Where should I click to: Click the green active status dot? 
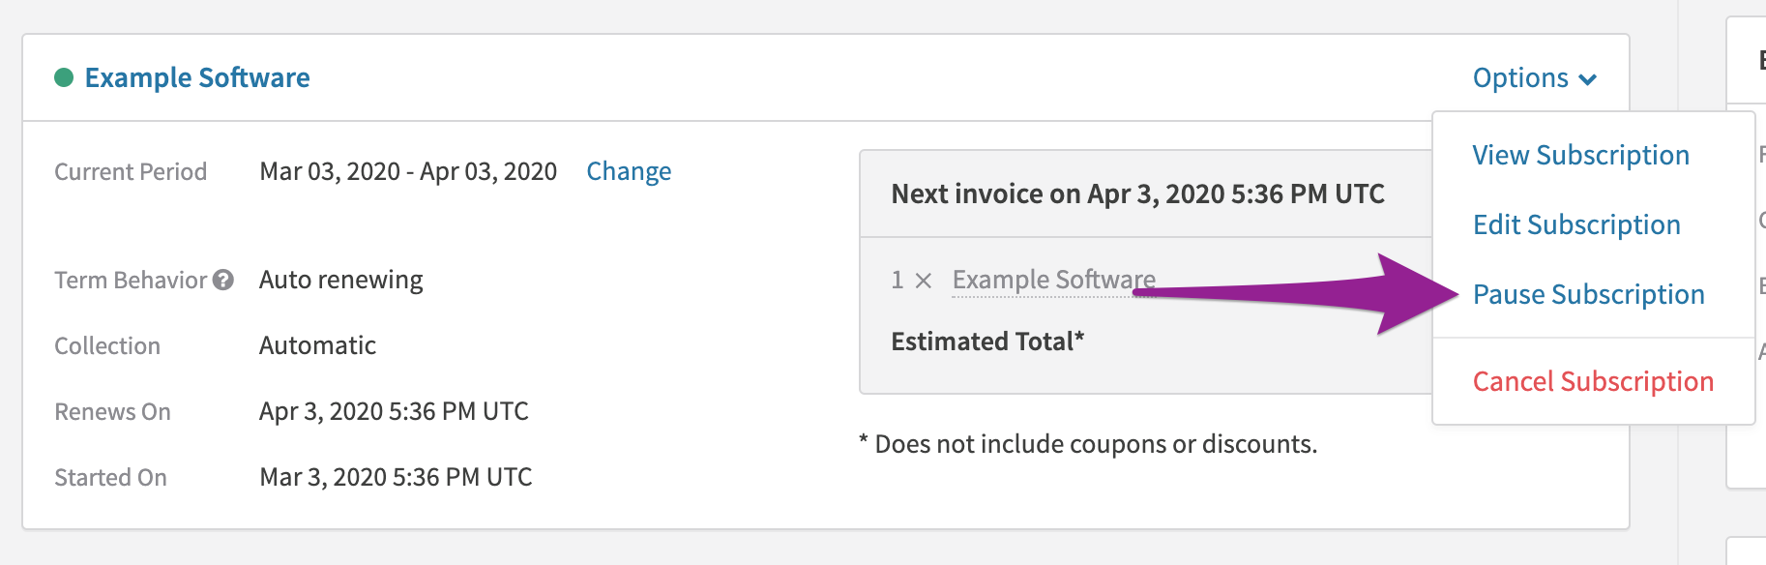tap(64, 77)
